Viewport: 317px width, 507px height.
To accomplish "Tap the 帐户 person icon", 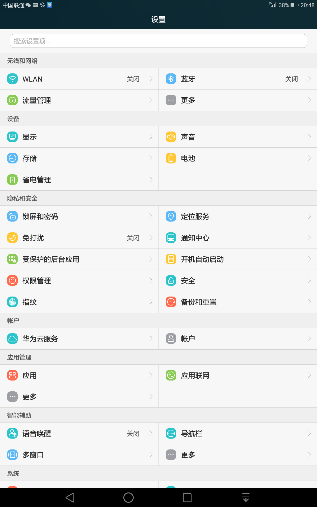I will click(x=171, y=339).
